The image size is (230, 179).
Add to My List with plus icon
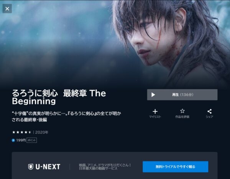coord(155,112)
